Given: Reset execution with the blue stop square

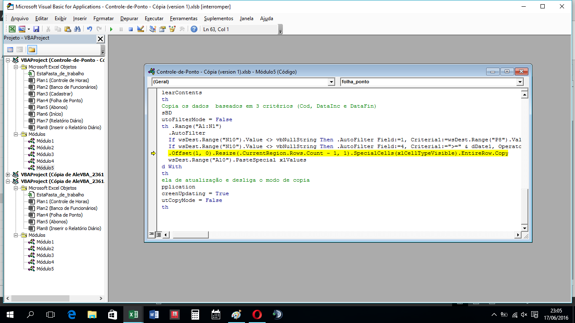Looking at the screenshot, I should coord(130,29).
